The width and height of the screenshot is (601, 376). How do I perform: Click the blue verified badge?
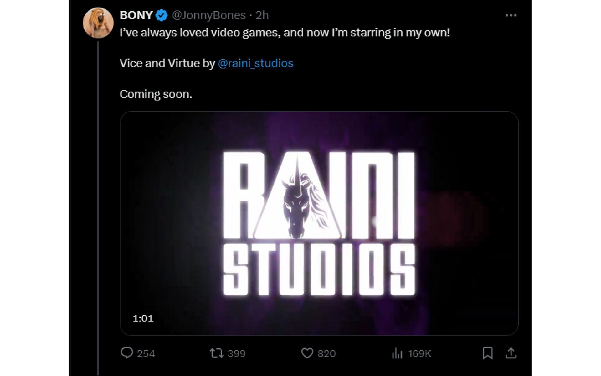click(x=162, y=15)
